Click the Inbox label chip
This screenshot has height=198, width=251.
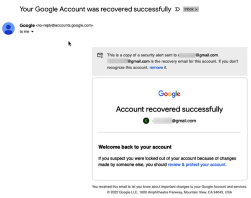[188, 9]
